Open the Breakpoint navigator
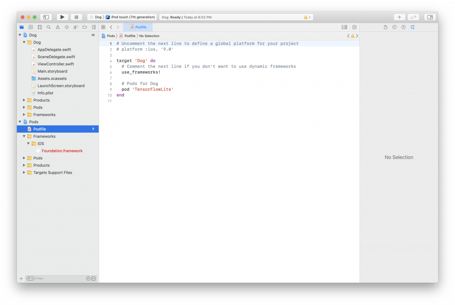Screen dimensions: 455x305 tap(85, 27)
